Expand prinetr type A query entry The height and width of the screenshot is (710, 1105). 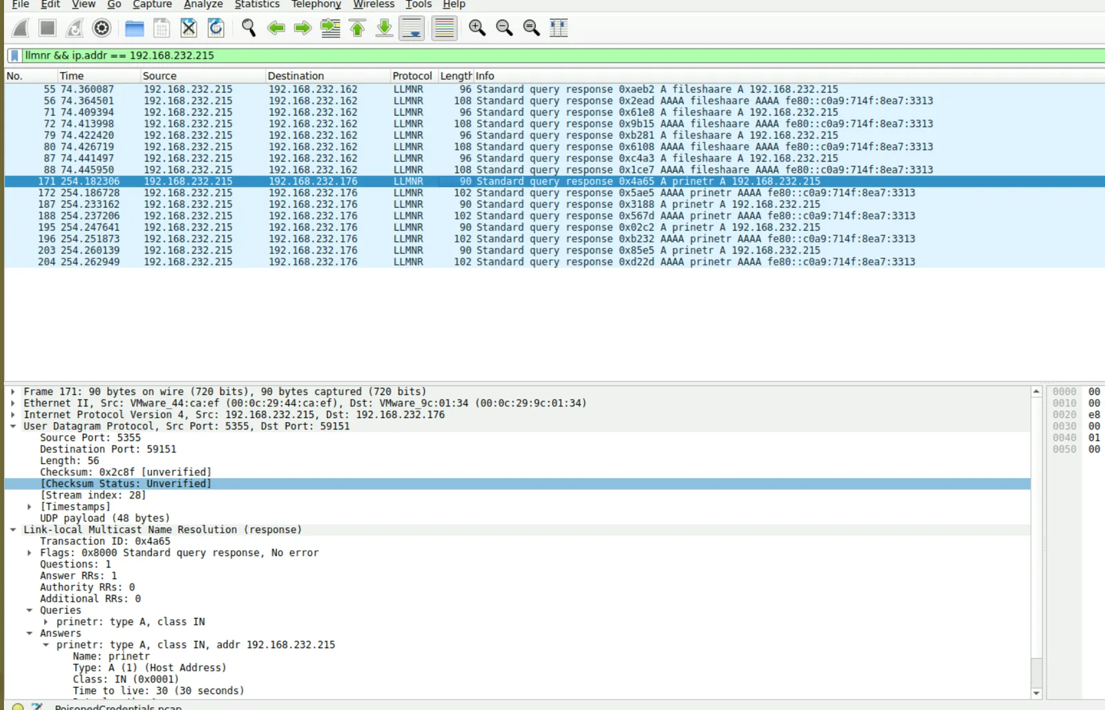pos(46,622)
